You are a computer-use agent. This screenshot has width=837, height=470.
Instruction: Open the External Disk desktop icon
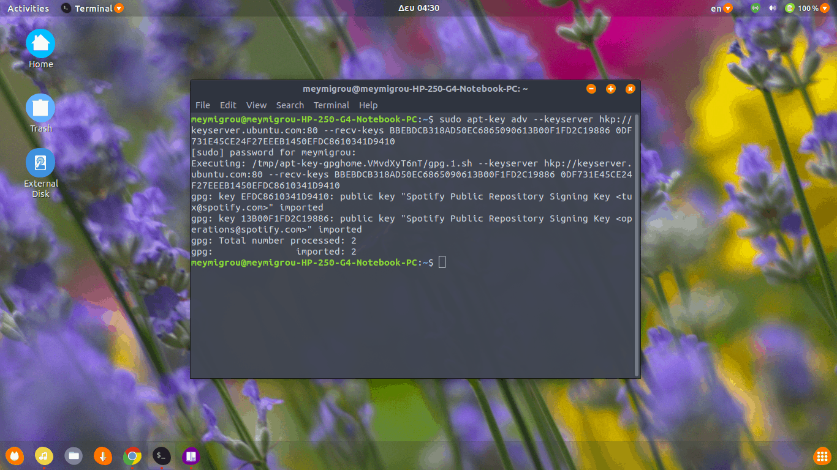[40, 163]
